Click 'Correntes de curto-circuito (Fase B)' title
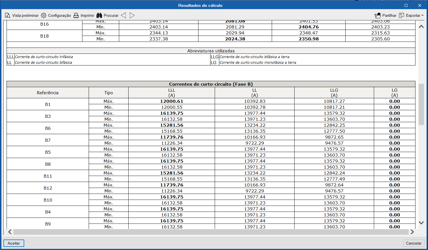Viewport: 428px width, 250px height. (211, 84)
